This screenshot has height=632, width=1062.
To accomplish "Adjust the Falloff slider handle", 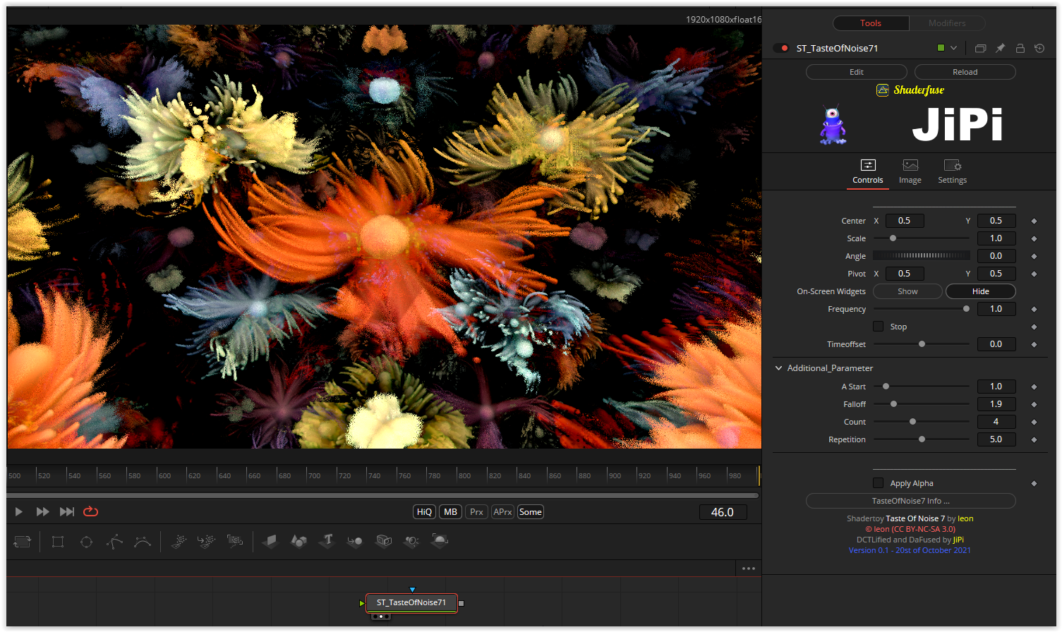I will (893, 404).
